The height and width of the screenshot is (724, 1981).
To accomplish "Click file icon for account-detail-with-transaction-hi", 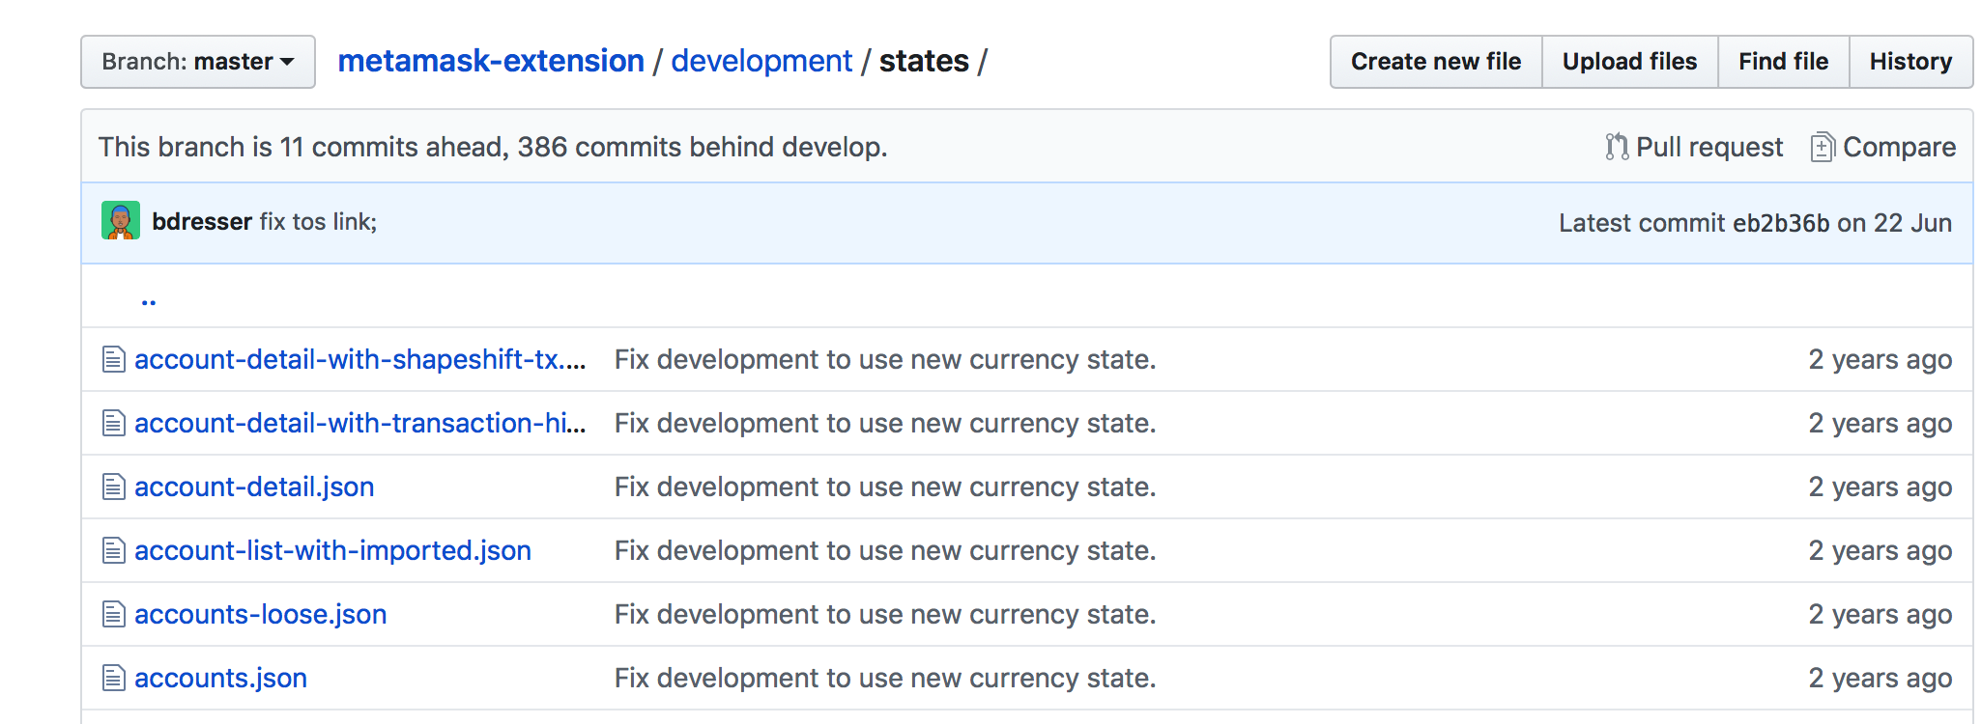I will coord(114,423).
